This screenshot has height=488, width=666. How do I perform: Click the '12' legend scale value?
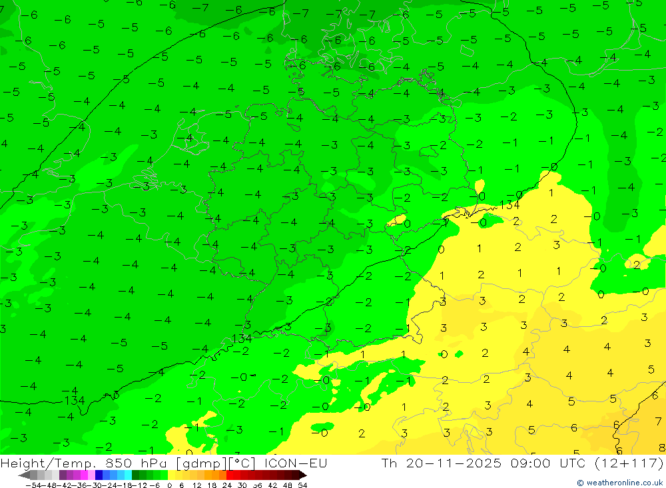(x=196, y=485)
